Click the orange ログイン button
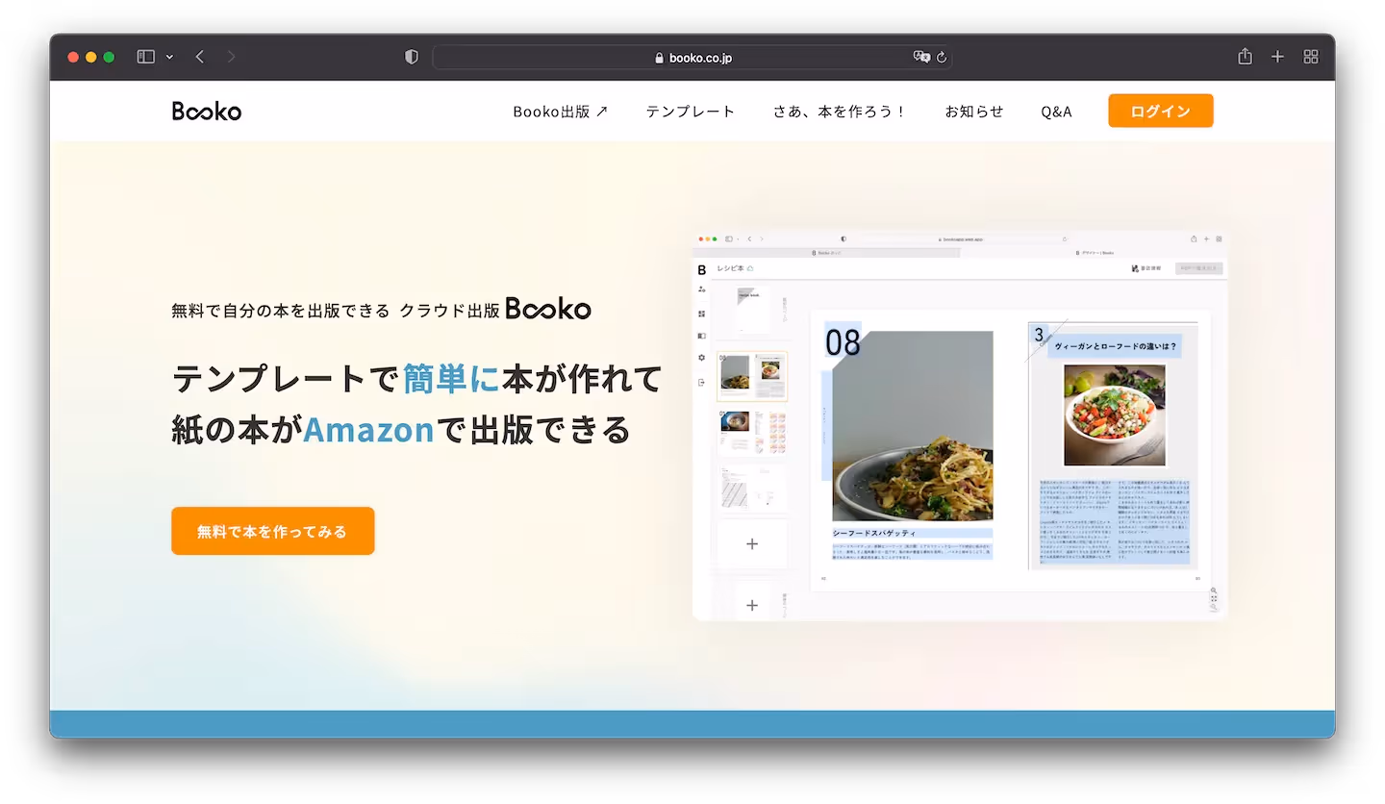Image resolution: width=1385 pixels, height=804 pixels. click(x=1161, y=111)
